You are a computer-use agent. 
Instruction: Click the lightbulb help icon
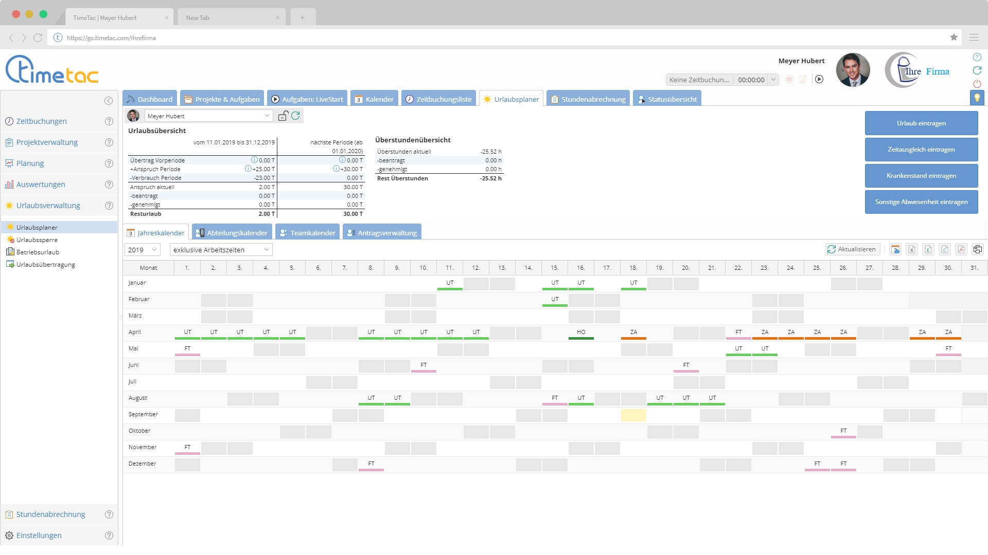point(977,97)
